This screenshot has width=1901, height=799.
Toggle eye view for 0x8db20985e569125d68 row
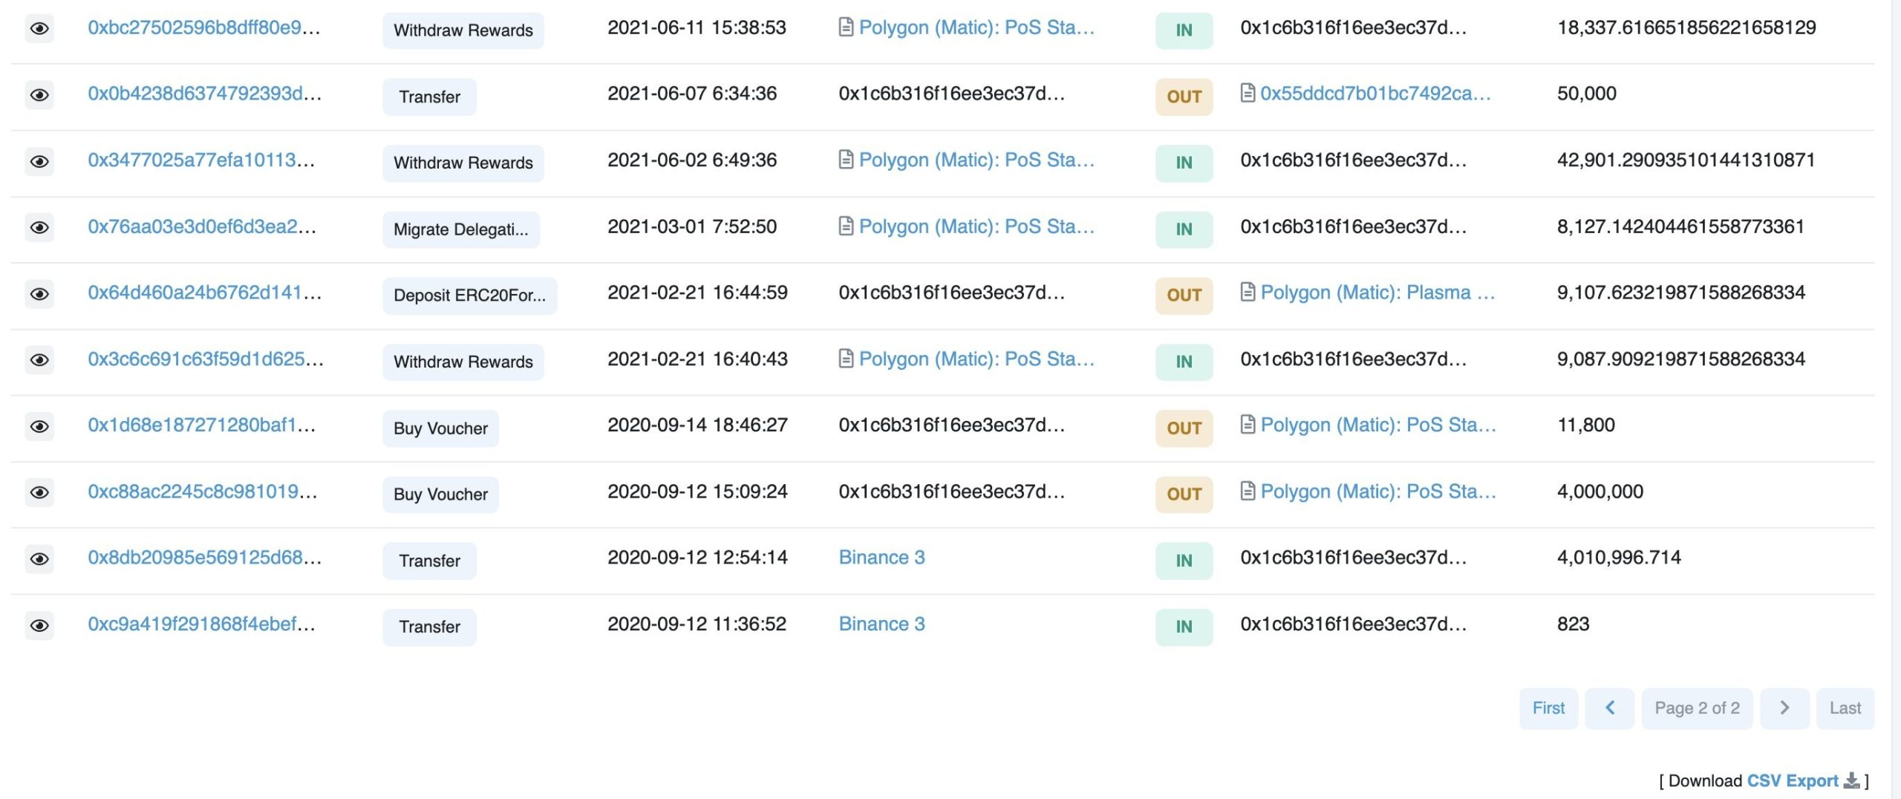[x=39, y=558]
